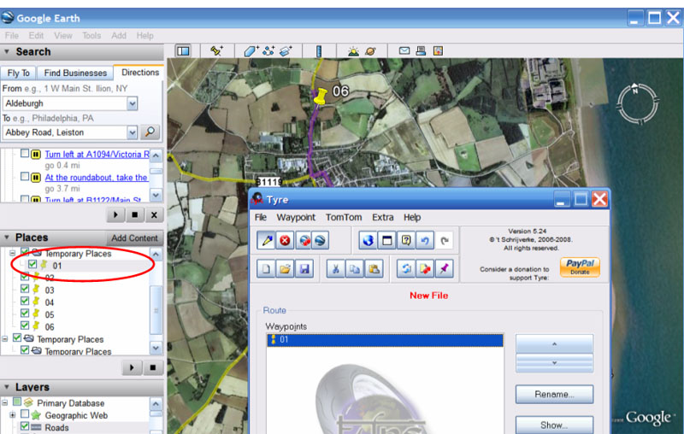
Task: Uncheck the 04 placemark checkbox
Action: (x=25, y=301)
